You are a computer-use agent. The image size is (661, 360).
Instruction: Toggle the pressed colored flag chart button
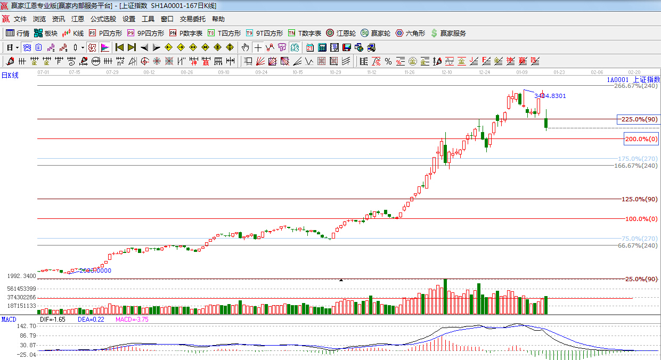[105, 47]
